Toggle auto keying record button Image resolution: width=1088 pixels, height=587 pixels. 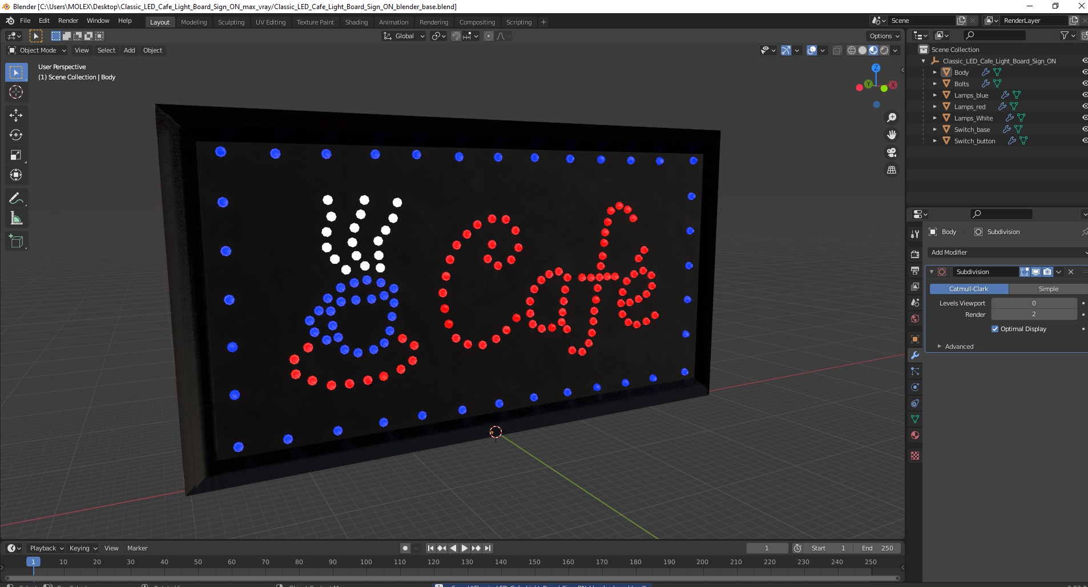pos(405,548)
